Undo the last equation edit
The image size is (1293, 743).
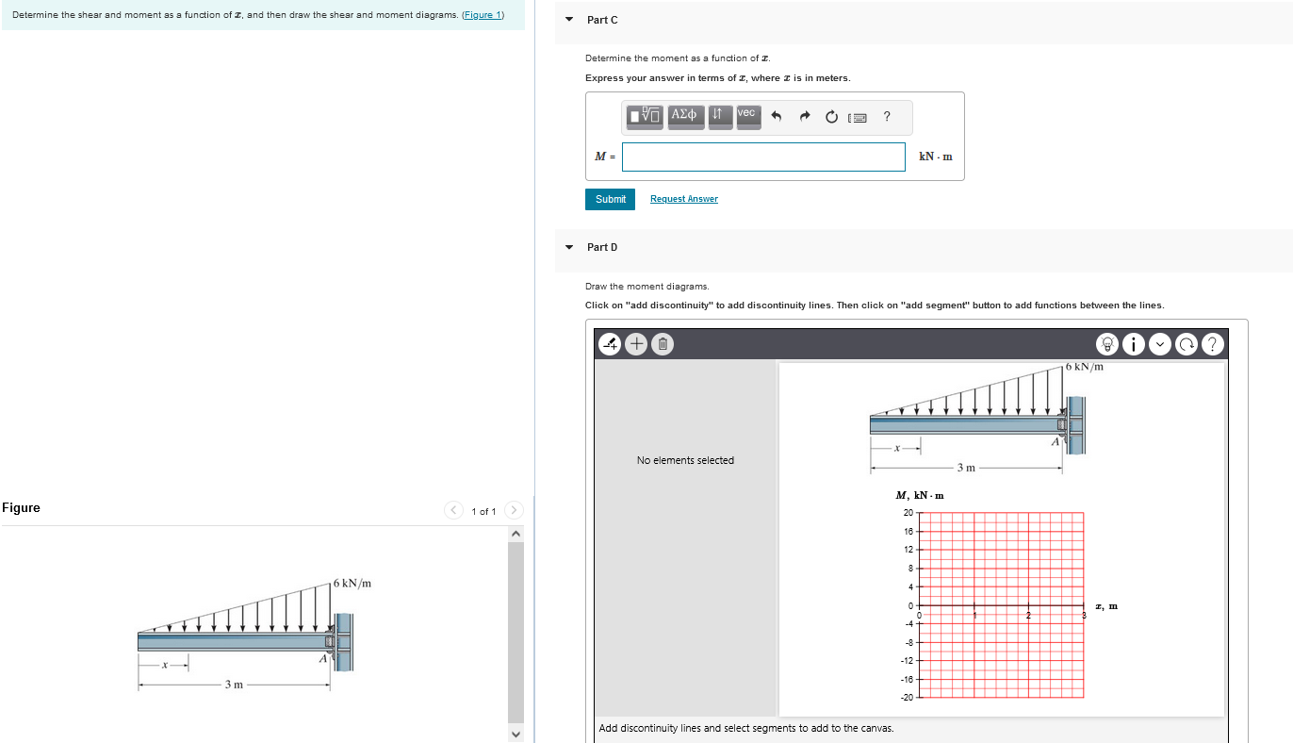coord(777,117)
